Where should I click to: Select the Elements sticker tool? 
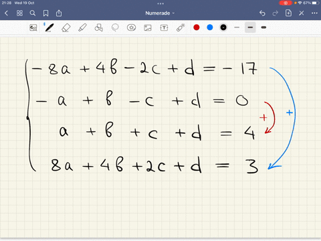coord(131,27)
